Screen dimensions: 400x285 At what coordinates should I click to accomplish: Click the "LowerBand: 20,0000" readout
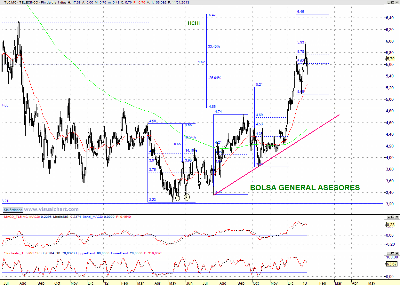(127, 253)
